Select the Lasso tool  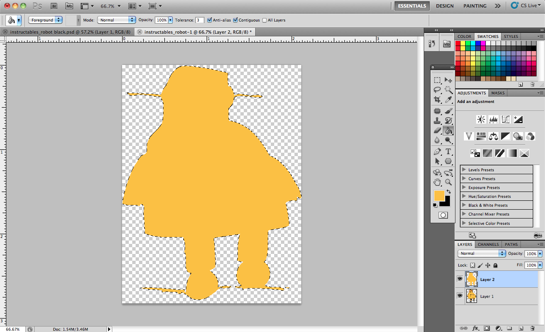click(x=437, y=89)
